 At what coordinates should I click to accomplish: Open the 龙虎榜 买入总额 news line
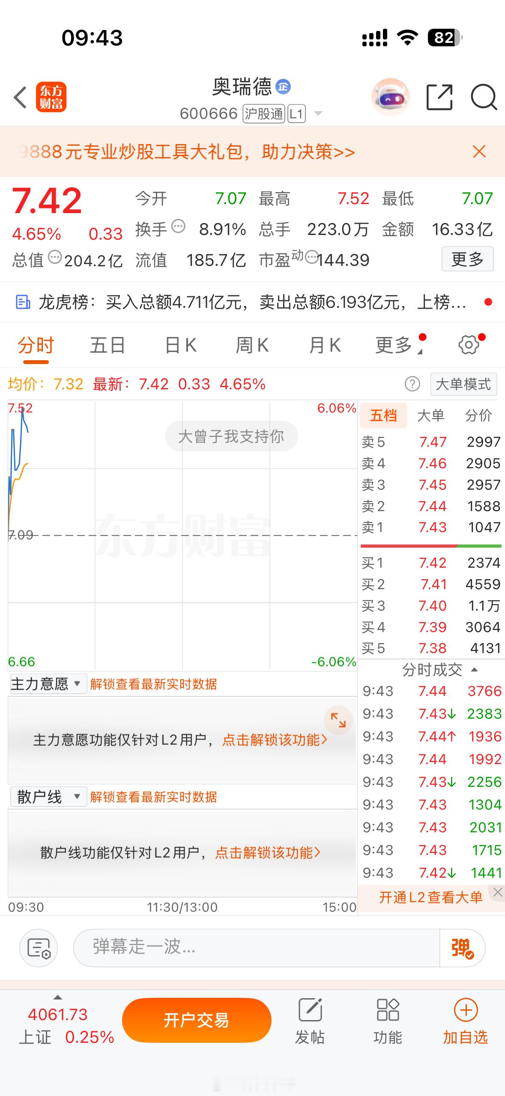[252, 302]
